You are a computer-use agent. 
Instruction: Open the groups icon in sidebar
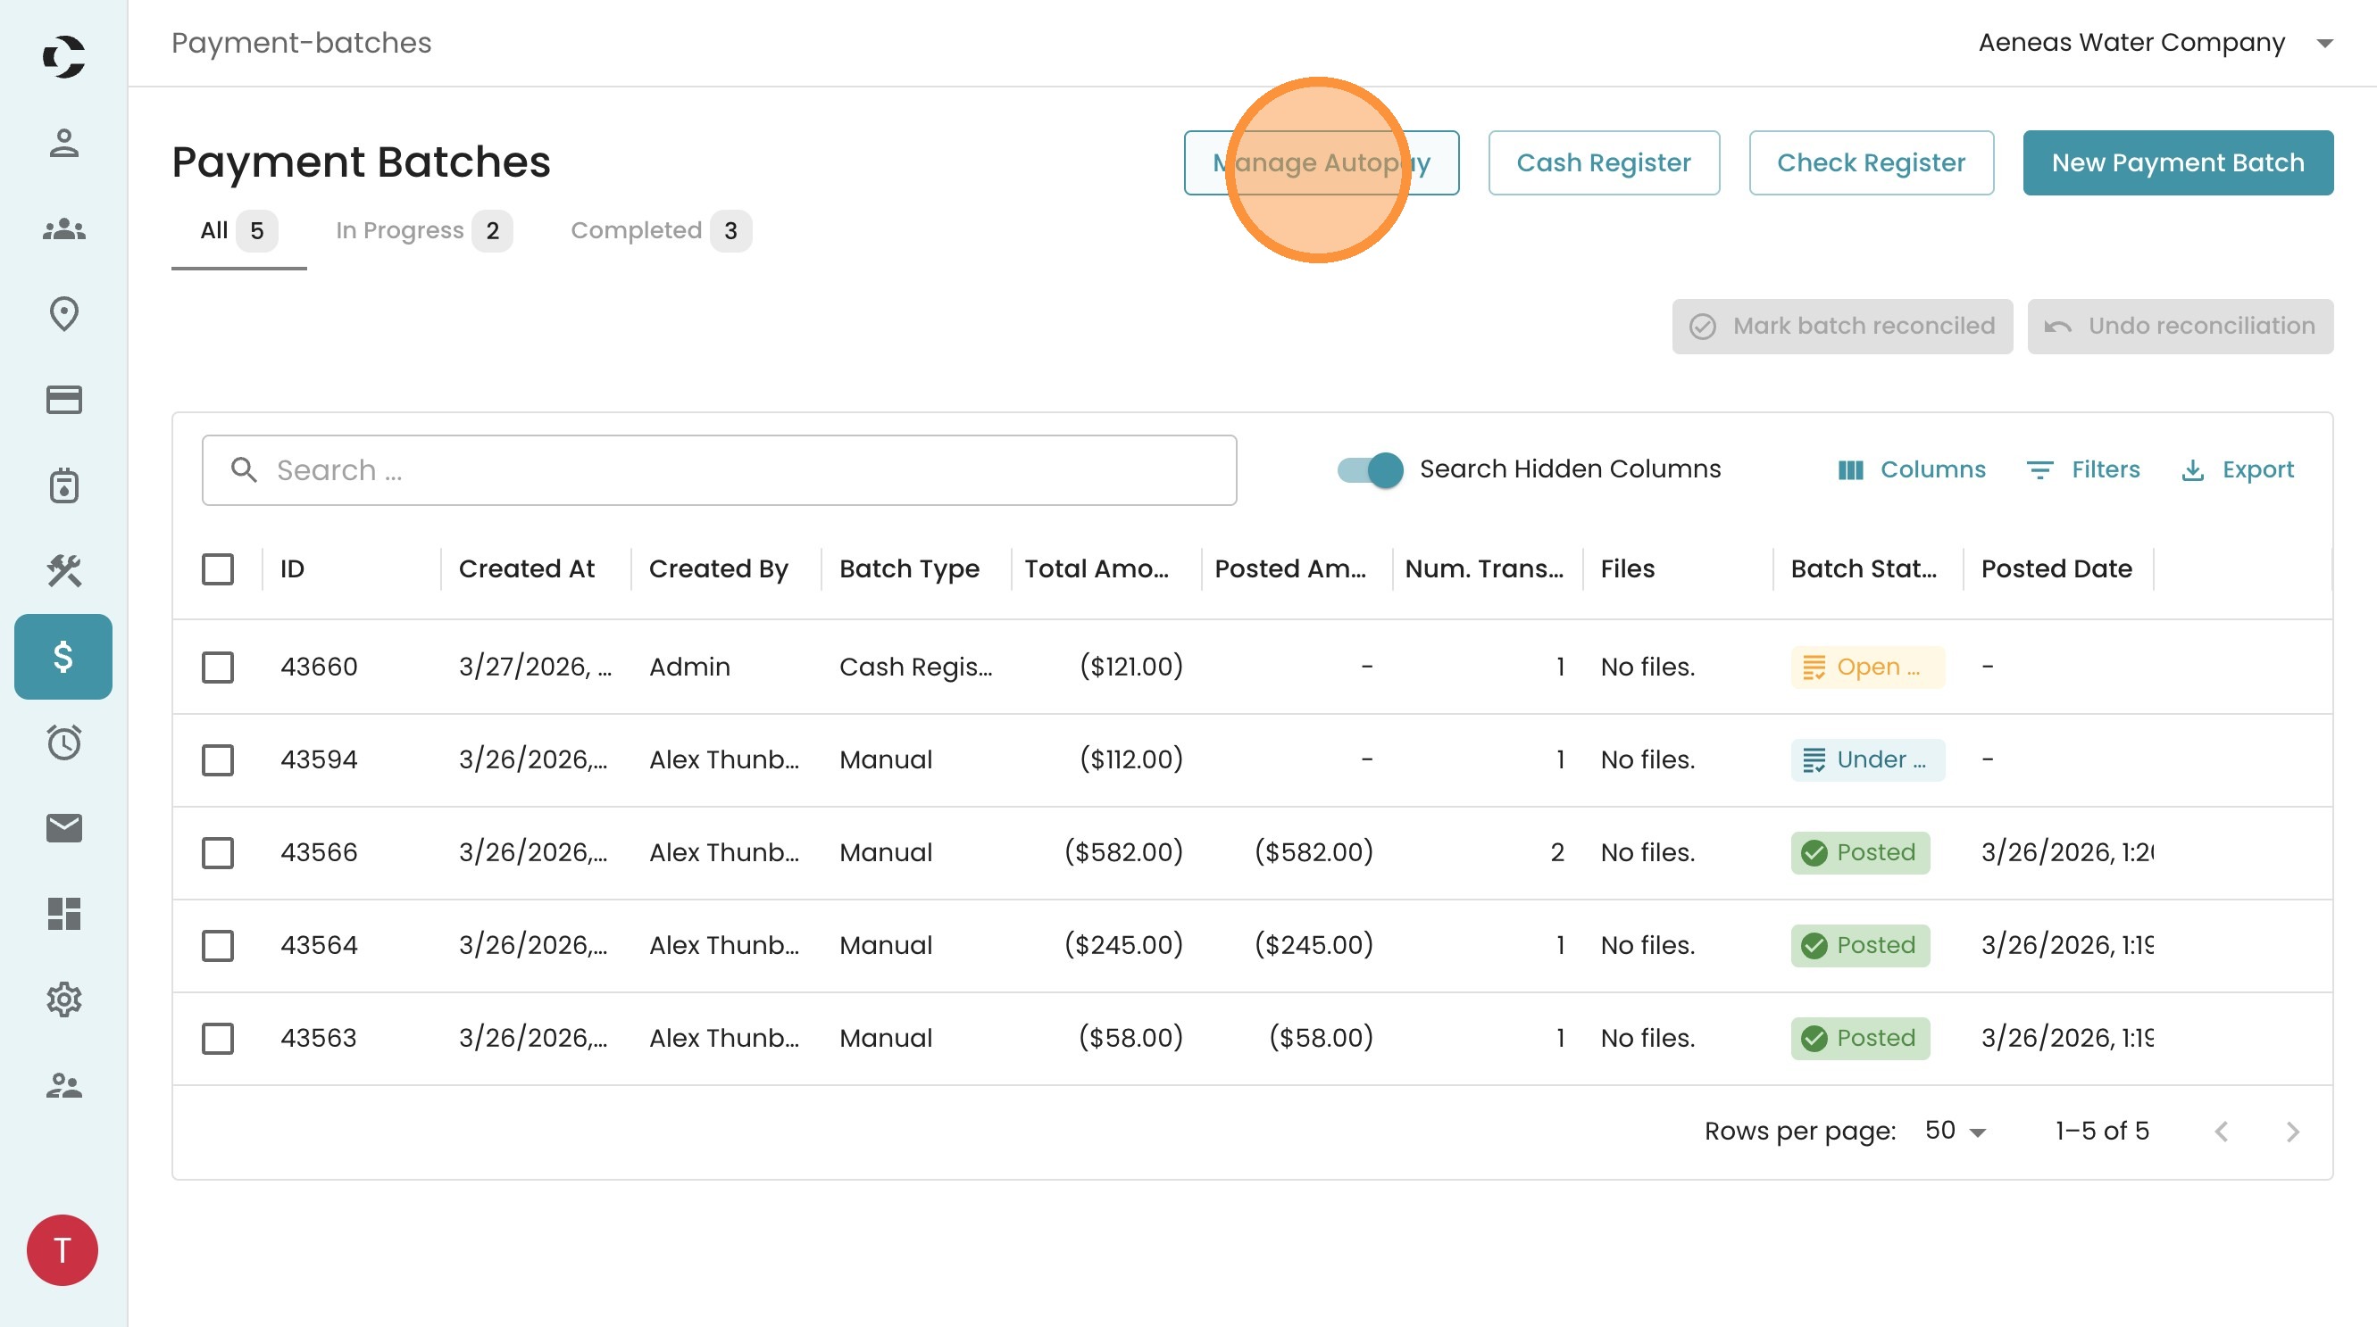(63, 228)
